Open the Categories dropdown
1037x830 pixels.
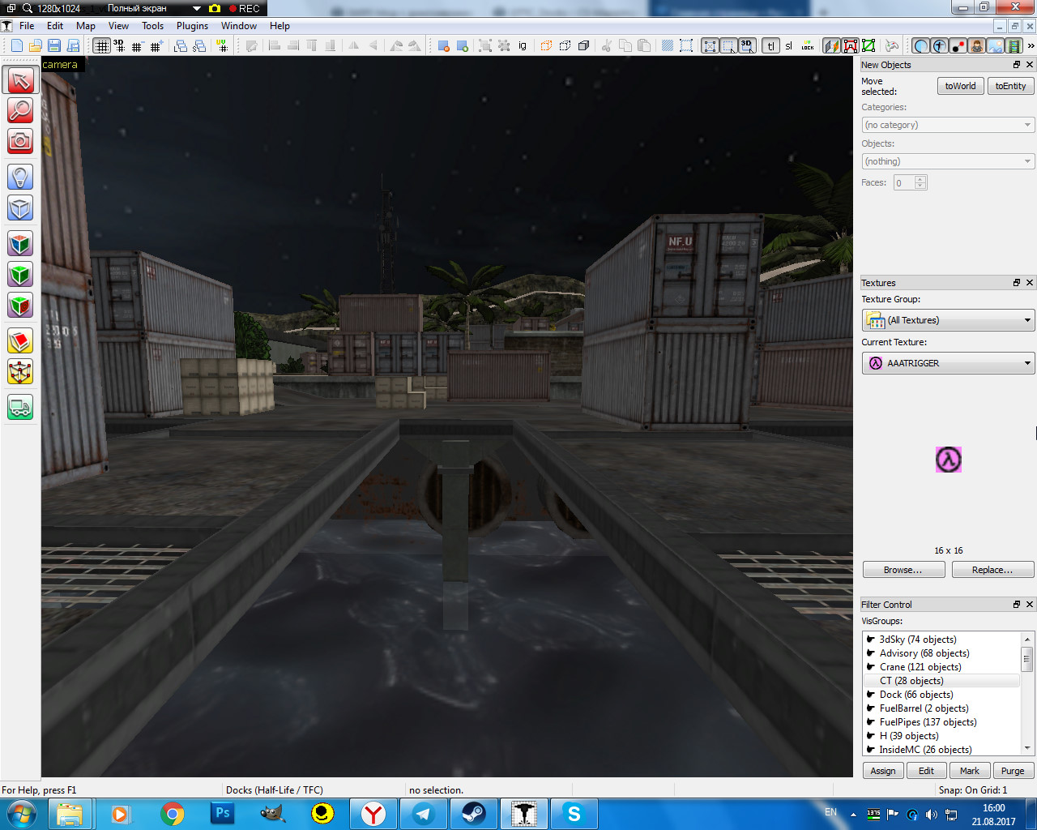tap(948, 125)
